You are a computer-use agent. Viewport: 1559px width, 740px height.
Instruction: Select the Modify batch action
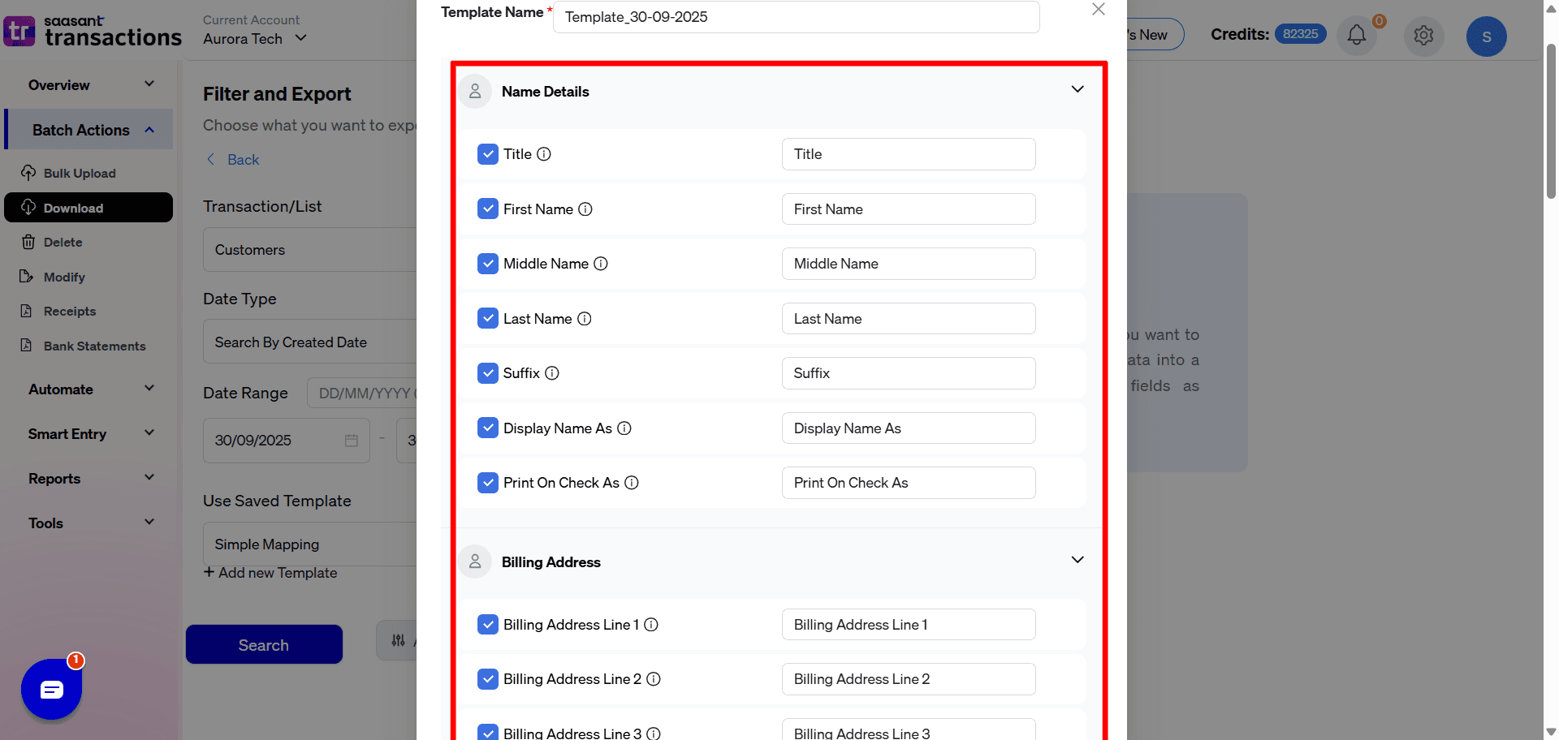63,277
